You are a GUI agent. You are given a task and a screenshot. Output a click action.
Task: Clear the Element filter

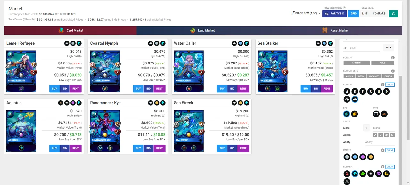(x=390, y=167)
